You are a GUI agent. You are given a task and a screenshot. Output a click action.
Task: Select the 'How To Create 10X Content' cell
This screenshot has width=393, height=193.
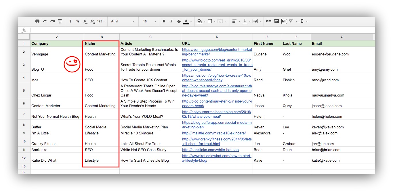pyautogui.click(x=150, y=78)
